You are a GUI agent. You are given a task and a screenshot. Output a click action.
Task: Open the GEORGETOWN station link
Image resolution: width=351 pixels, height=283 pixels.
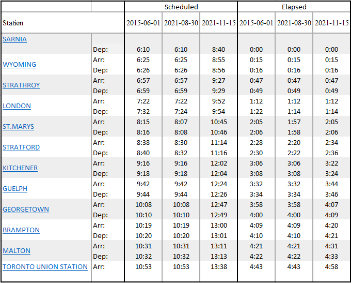[x=26, y=210]
